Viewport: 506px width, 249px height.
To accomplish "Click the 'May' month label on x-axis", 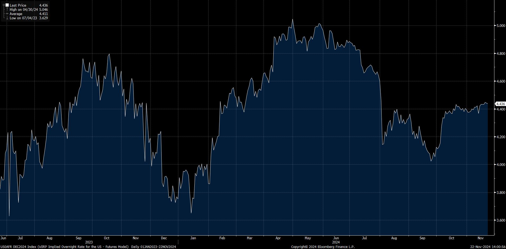I will pos(308,238).
